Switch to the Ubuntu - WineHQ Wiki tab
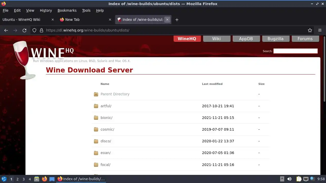Image resolution: width=326 pixels, height=183 pixels. click(x=28, y=20)
